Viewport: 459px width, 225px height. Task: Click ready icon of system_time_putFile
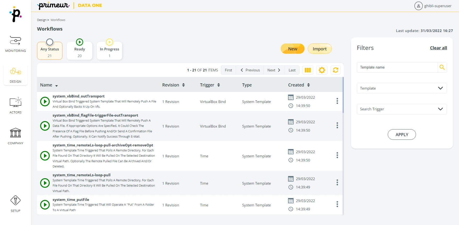pos(45,205)
